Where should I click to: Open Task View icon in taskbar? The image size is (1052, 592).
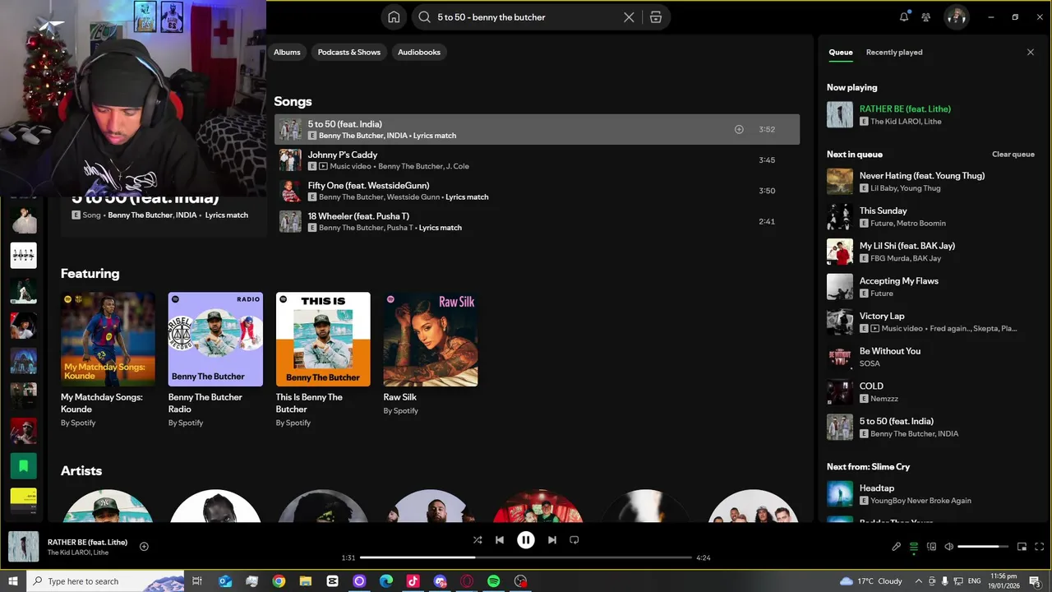point(197,581)
